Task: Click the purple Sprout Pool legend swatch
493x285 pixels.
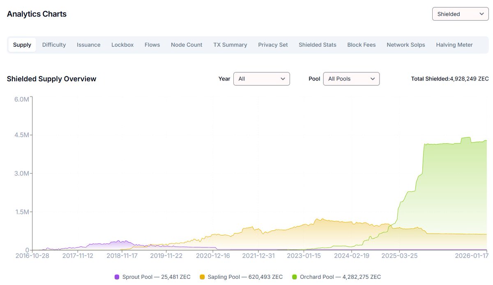Action: pos(117,277)
